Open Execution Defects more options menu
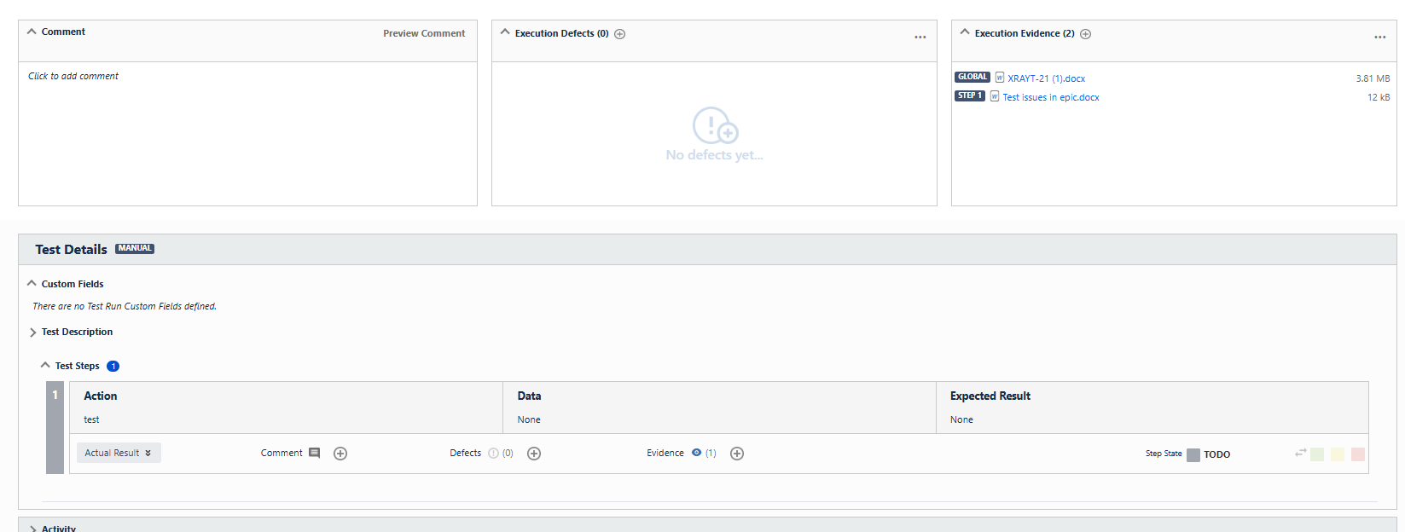Image resolution: width=1405 pixels, height=532 pixels. (x=920, y=37)
